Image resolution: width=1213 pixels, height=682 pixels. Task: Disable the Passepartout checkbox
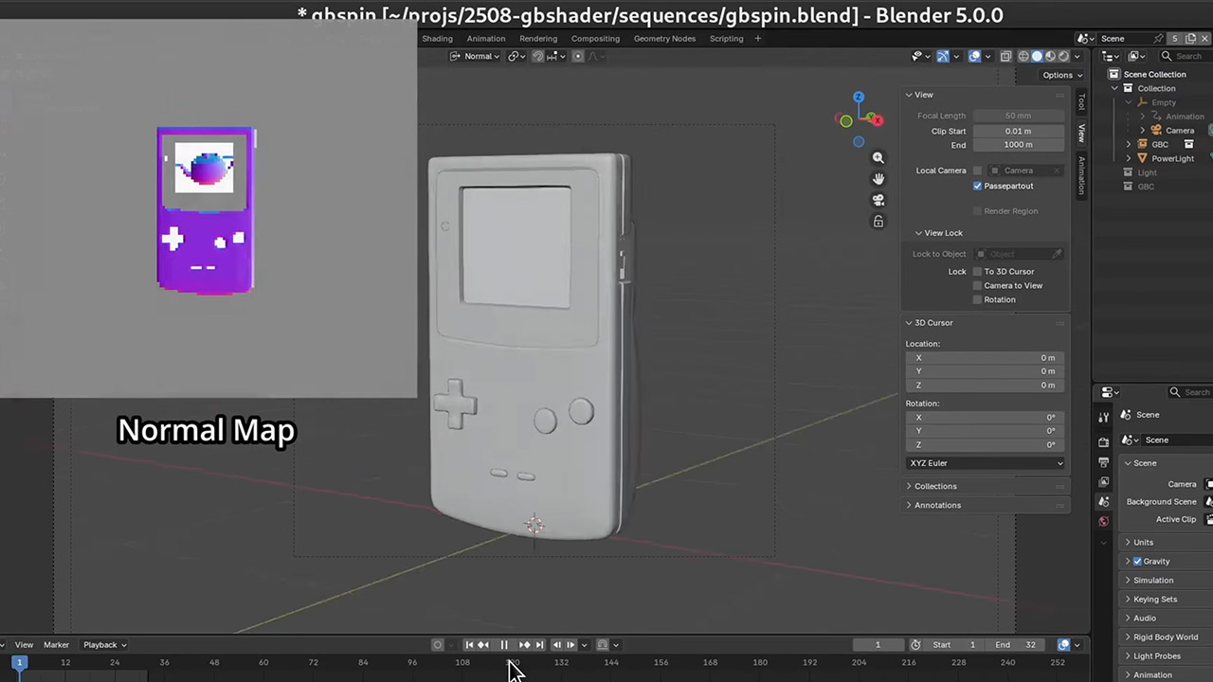977,186
